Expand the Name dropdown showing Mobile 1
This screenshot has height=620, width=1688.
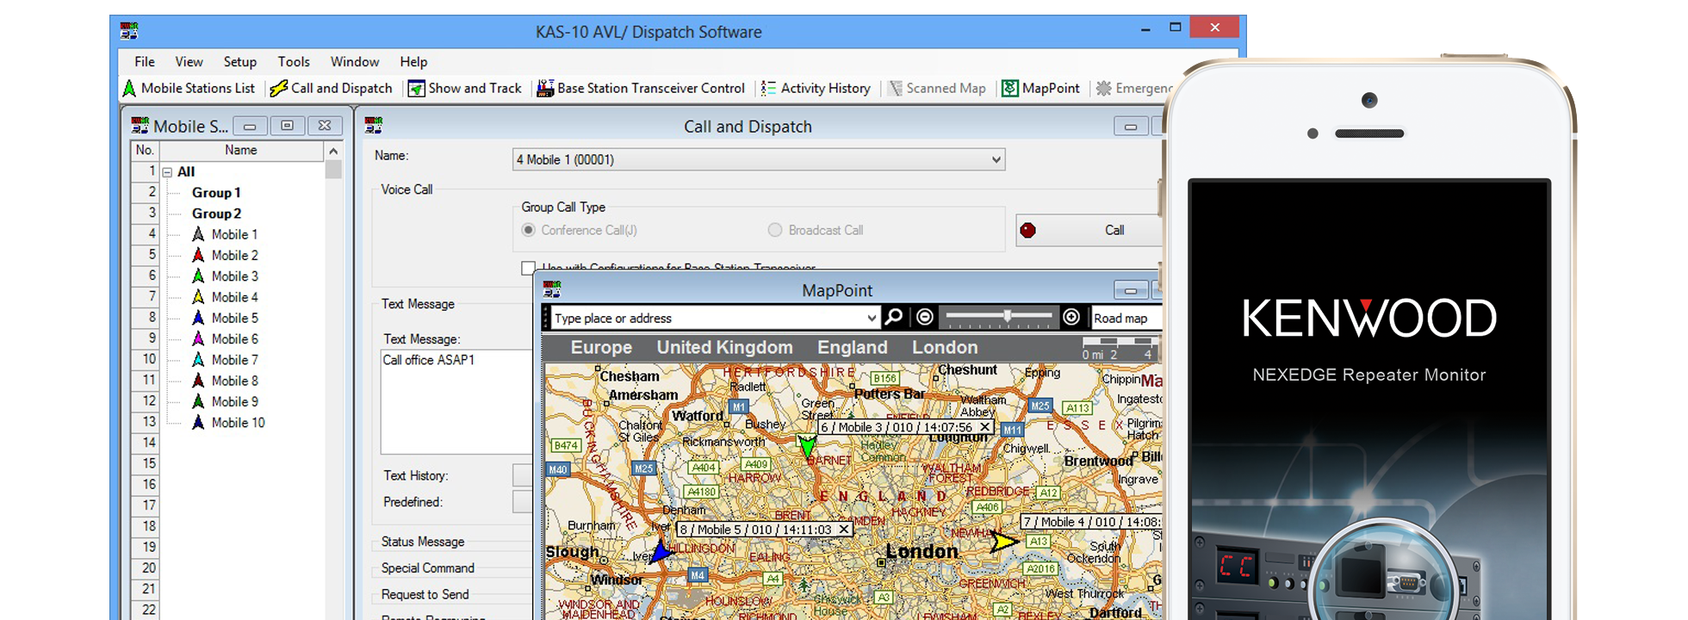pos(996,160)
